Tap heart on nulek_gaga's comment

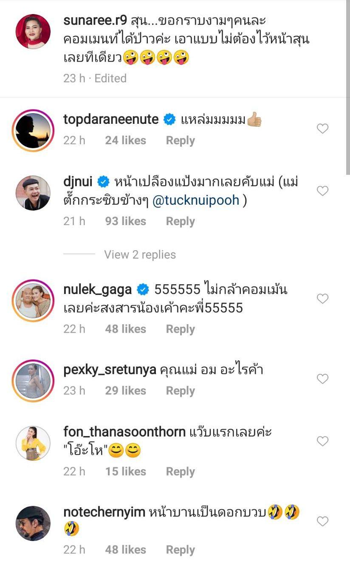click(x=323, y=299)
